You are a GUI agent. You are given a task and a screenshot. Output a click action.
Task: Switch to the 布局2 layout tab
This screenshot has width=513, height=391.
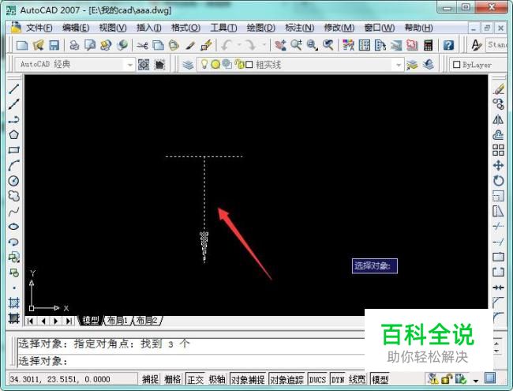146,321
